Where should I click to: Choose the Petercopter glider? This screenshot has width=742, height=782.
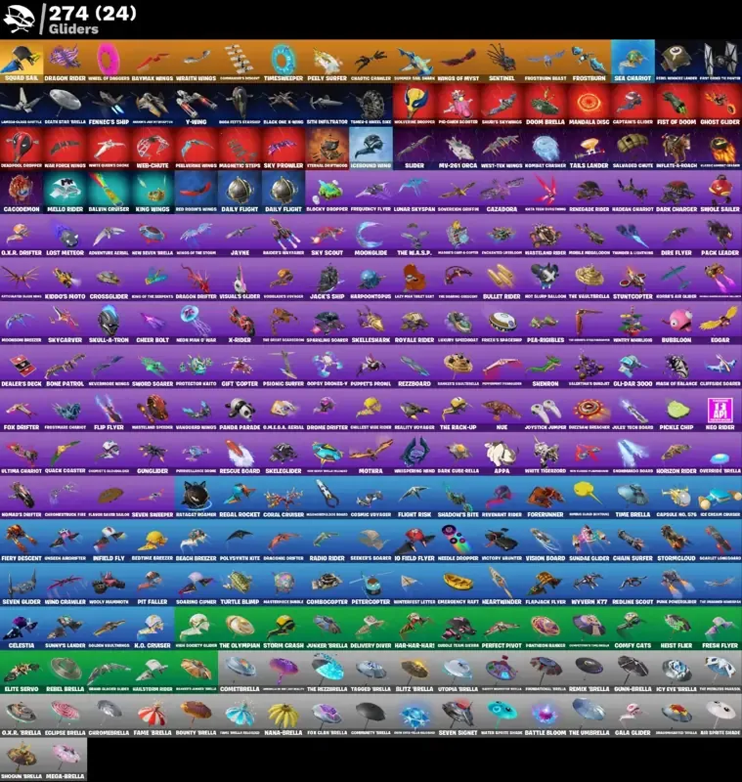pos(371,585)
